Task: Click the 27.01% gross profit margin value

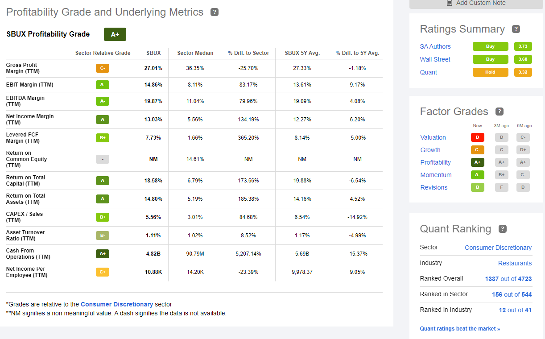Action: 153,68
